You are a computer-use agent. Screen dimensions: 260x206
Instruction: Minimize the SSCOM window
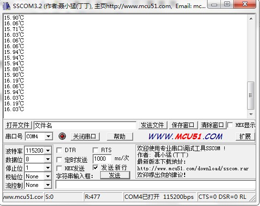pyautogui.click(x=214, y=4)
